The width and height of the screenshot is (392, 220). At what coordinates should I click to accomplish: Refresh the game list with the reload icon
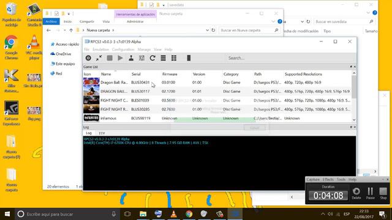153,58
